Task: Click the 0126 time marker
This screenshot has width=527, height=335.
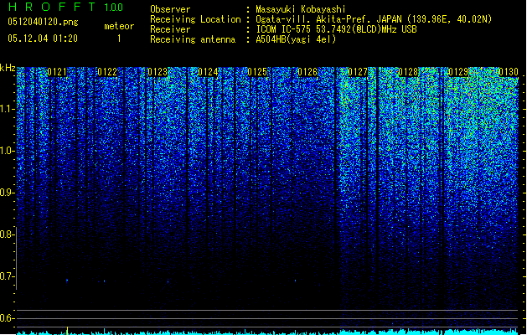Action: [307, 72]
